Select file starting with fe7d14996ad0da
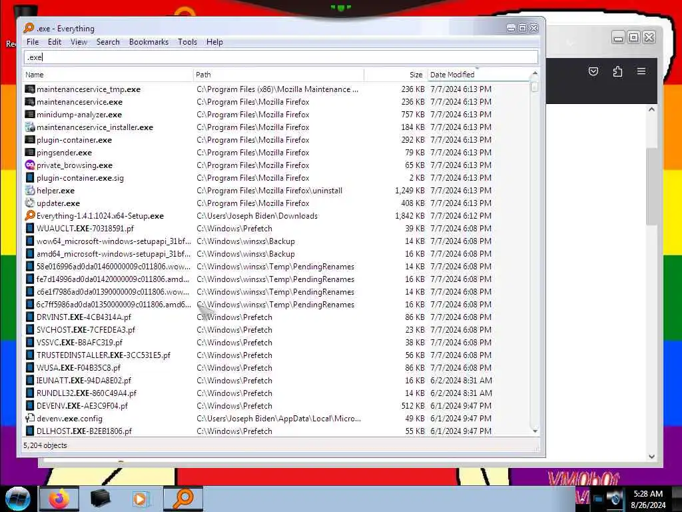The width and height of the screenshot is (682, 512). (x=113, y=279)
